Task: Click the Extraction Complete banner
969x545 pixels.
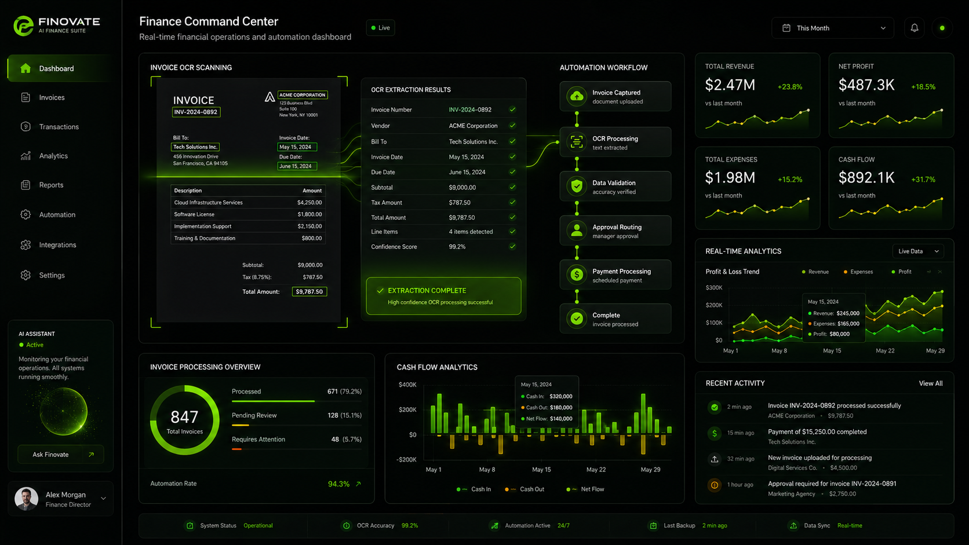Action: point(443,296)
